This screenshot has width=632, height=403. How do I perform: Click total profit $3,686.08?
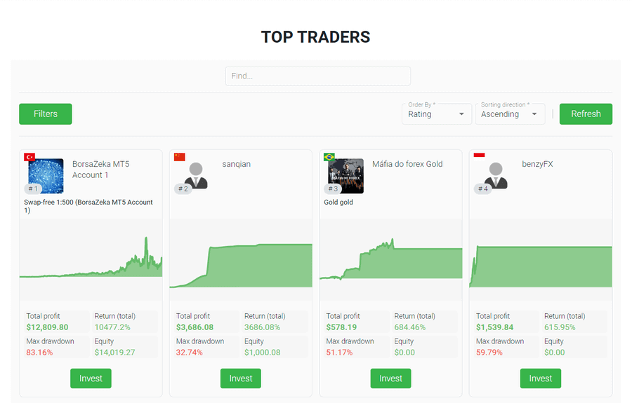pos(195,327)
